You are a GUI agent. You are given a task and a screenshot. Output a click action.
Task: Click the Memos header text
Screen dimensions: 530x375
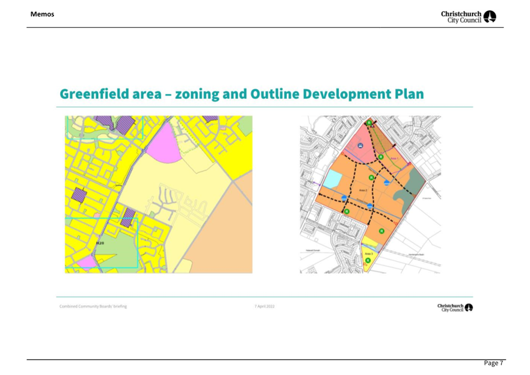43,14
